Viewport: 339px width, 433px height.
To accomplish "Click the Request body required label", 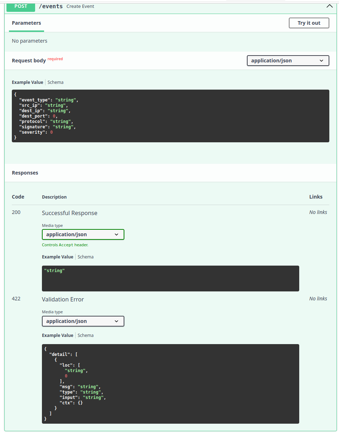I will 37,60.
